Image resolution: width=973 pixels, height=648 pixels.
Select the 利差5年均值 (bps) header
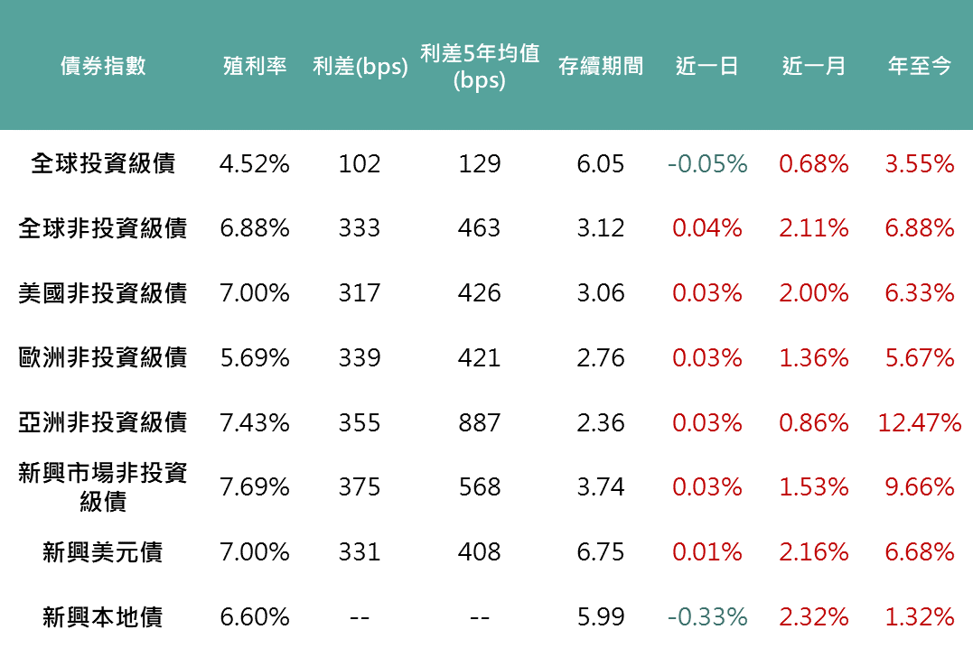coord(479,66)
